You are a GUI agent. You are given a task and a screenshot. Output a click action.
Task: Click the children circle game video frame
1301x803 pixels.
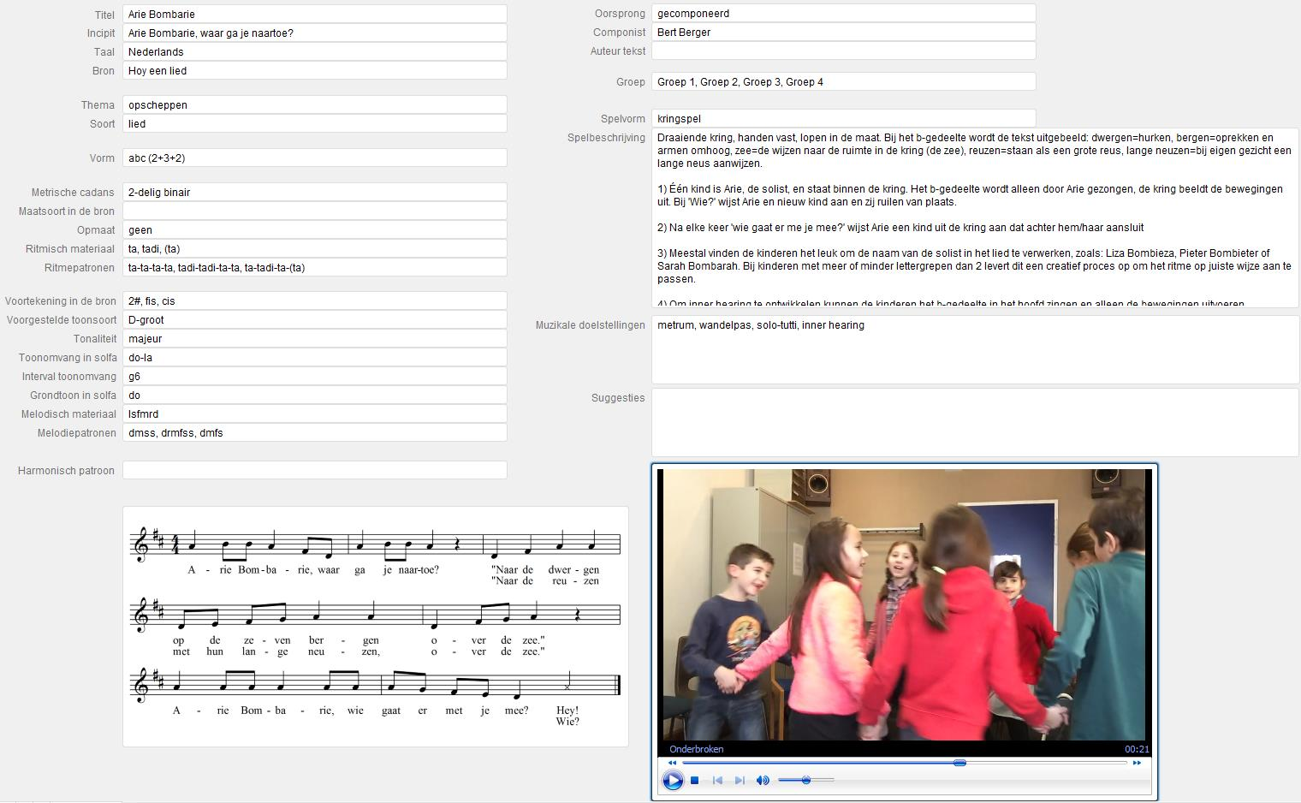click(905, 604)
